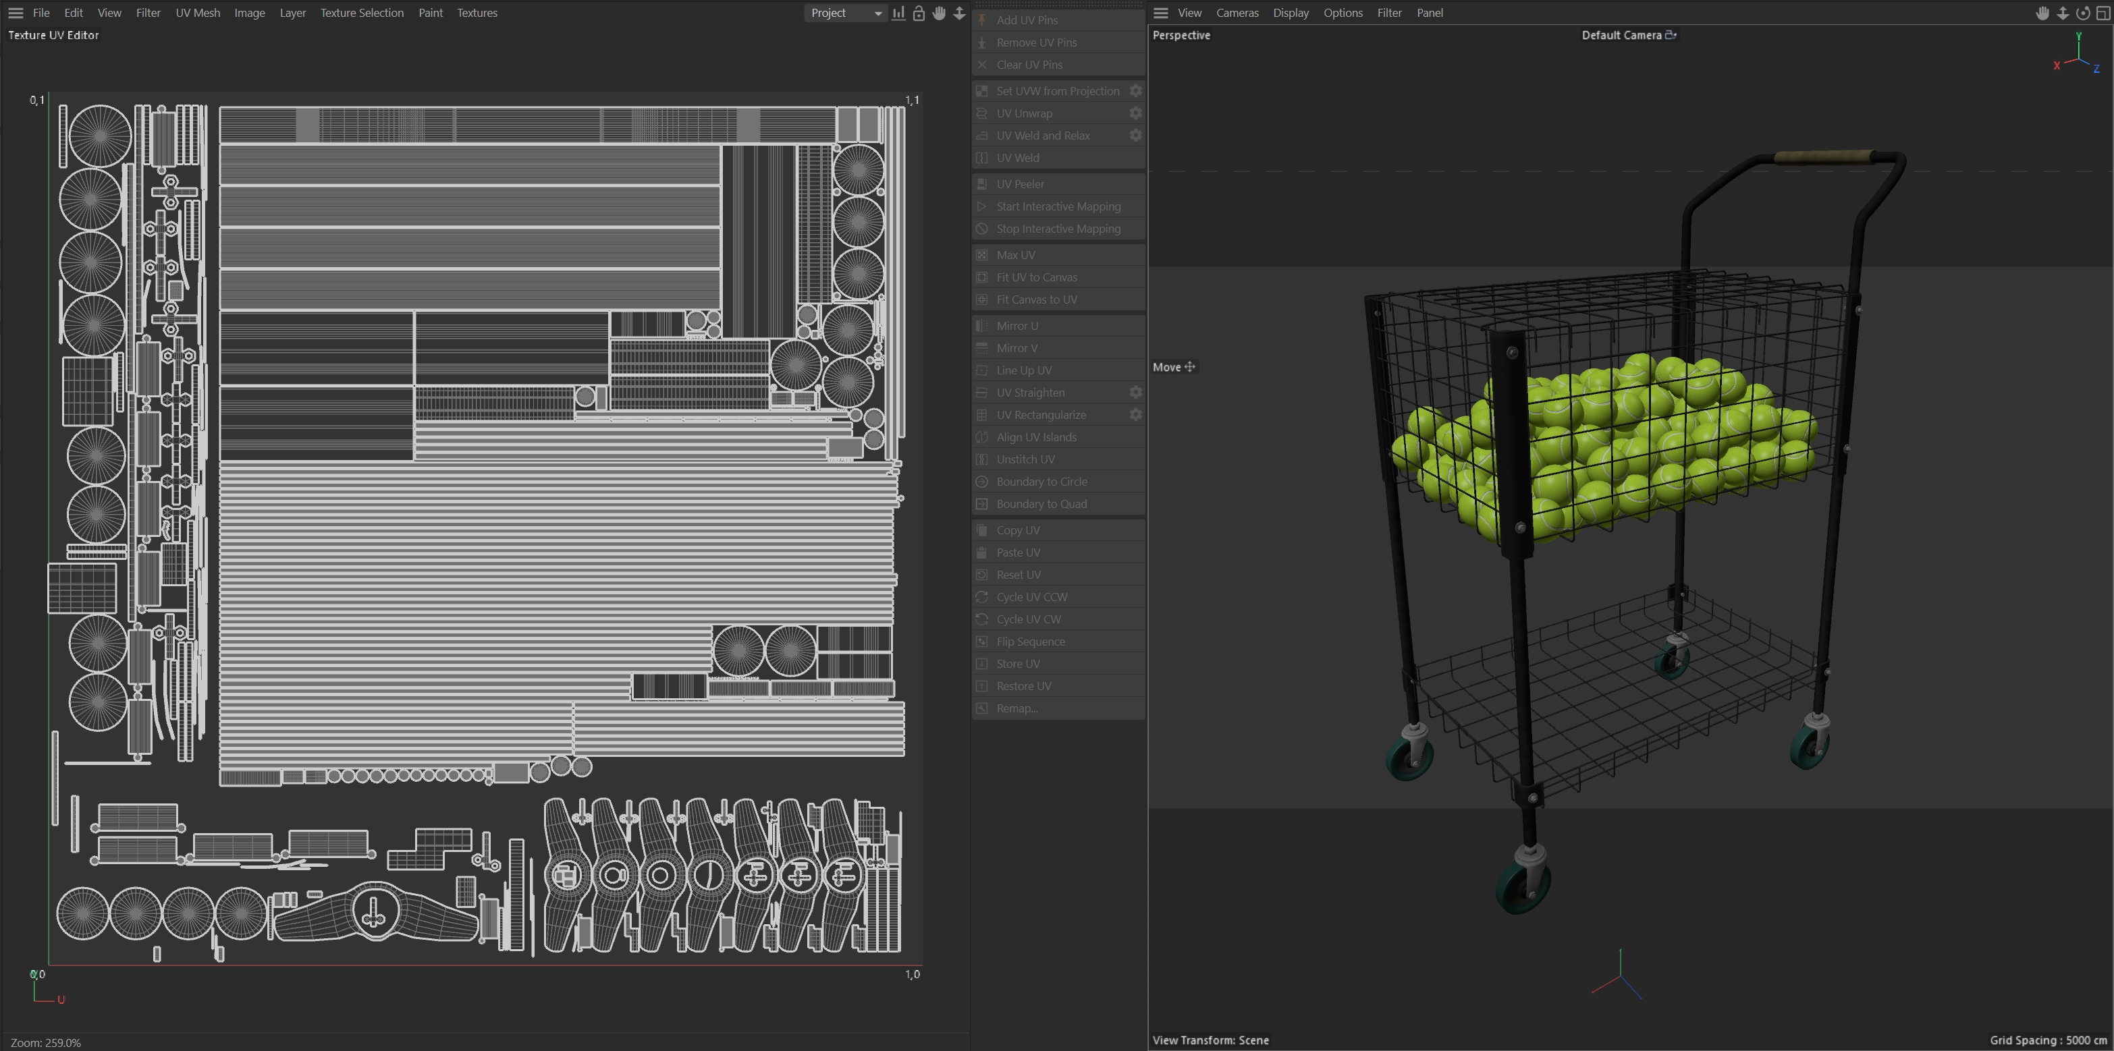Click the UV editor pan hand icon
The width and height of the screenshot is (2114, 1051).
tap(939, 13)
